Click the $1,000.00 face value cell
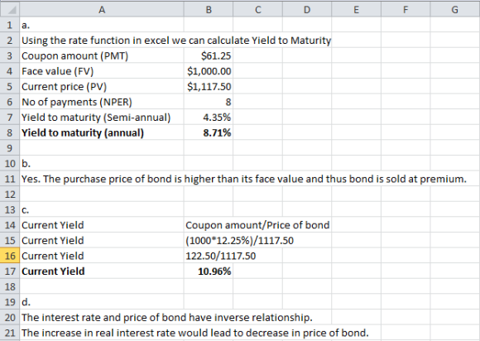This screenshot has height=341, width=480. coord(209,71)
